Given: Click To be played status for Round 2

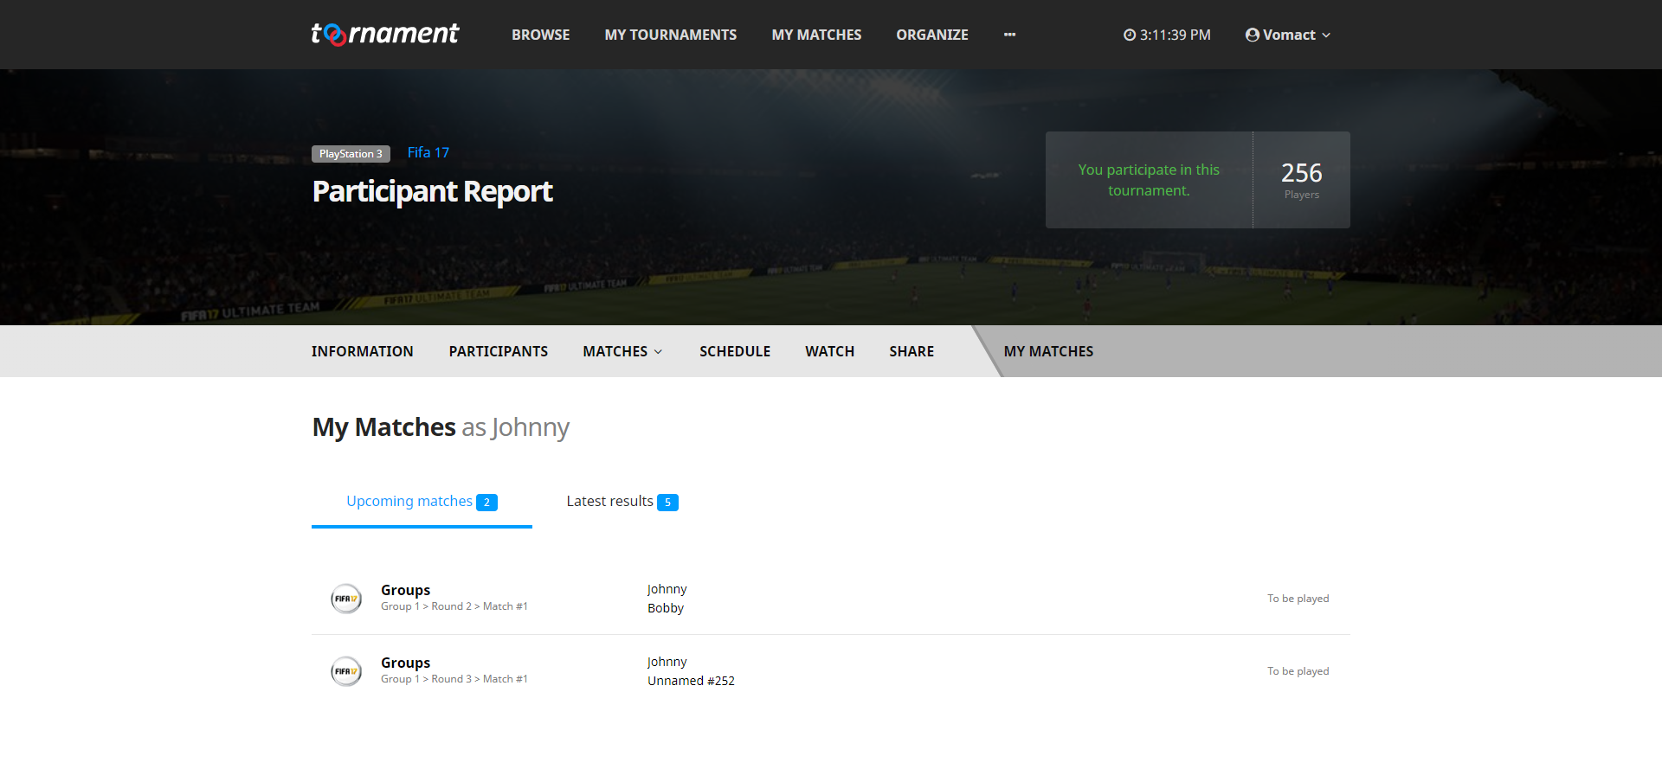Looking at the screenshot, I should click(x=1298, y=599).
